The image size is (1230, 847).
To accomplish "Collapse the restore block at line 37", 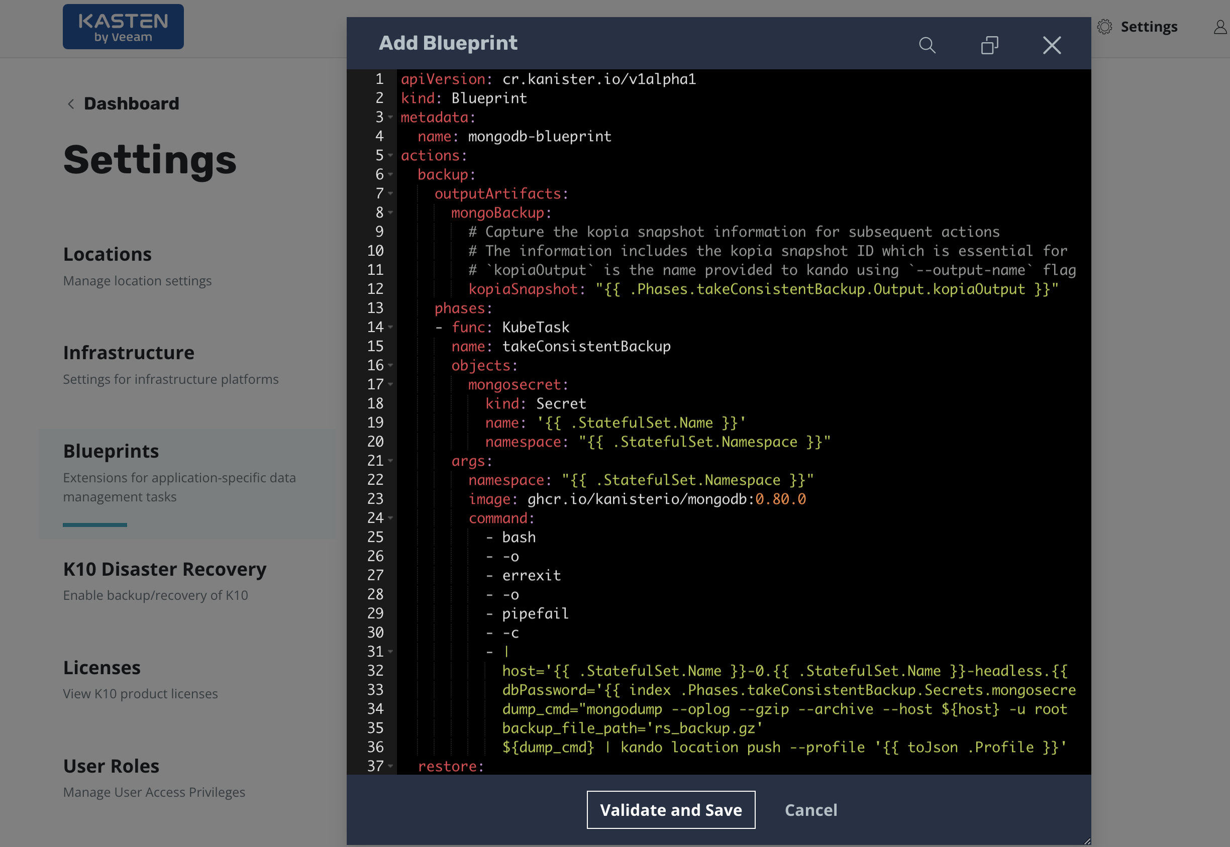I will (x=390, y=766).
